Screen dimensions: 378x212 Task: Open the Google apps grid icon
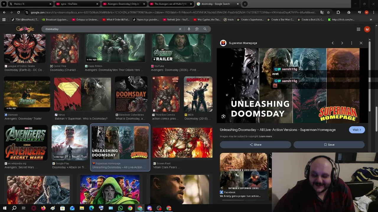(x=358, y=29)
